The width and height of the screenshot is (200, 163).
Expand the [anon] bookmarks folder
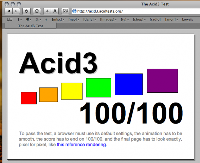[171, 19]
